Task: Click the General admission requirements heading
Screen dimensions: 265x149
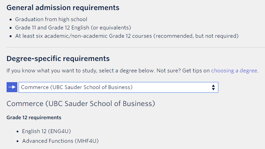Action: (x=63, y=8)
